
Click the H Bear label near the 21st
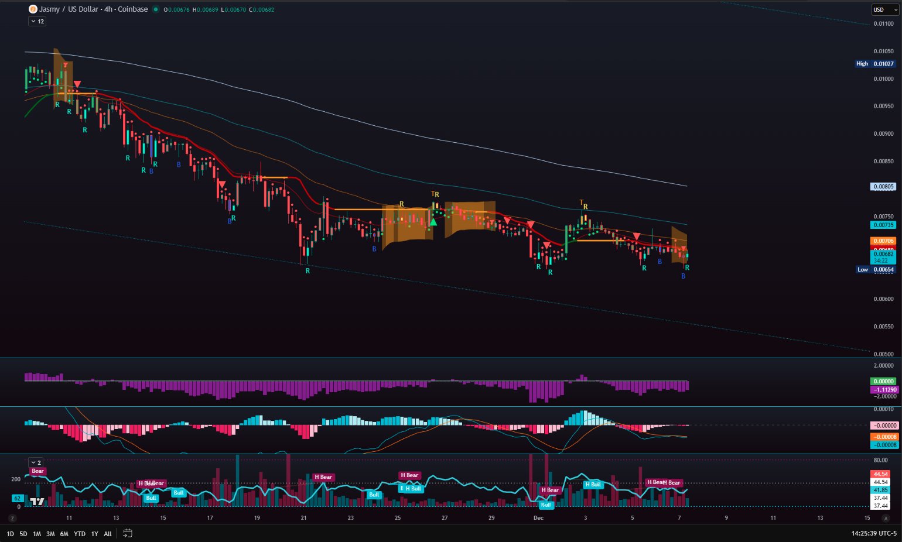pos(323,477)
